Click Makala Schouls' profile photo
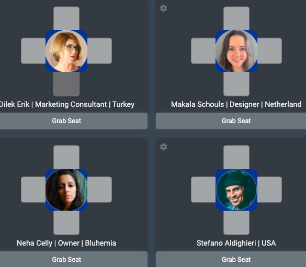This screenshot has width=306, height=267. tap(236, 51)
